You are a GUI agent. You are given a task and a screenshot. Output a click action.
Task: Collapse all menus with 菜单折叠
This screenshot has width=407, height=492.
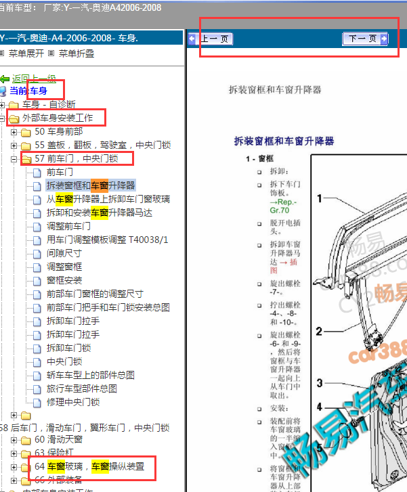[77, 53]
